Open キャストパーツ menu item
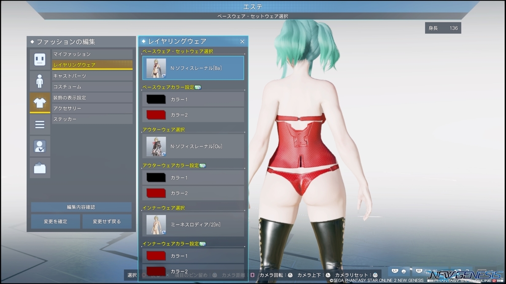This screenshot has width=506, height=284. pos(92,76)
